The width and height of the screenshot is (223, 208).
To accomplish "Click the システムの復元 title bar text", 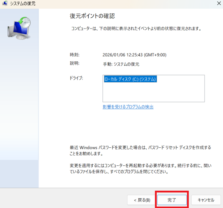I will pos(23,3).
